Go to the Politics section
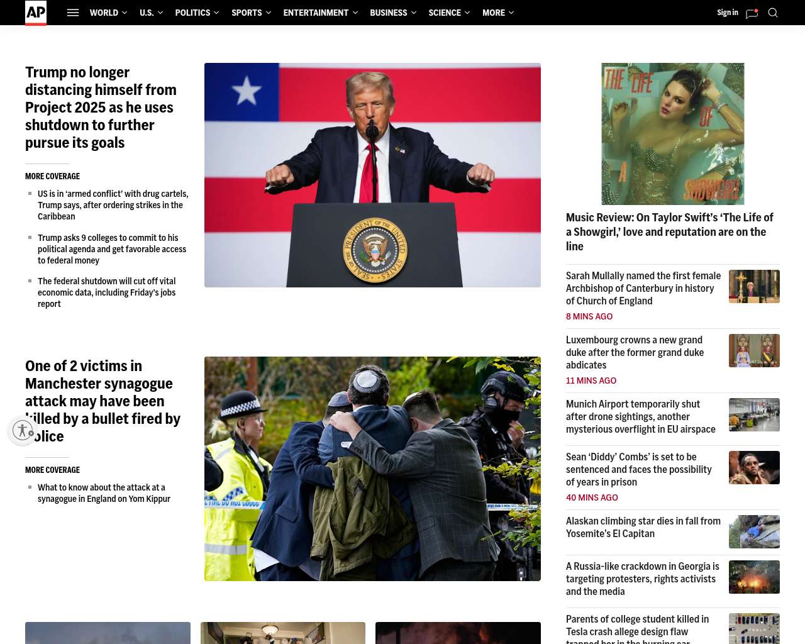Viewport: 805px width, 644px height. 192,13
